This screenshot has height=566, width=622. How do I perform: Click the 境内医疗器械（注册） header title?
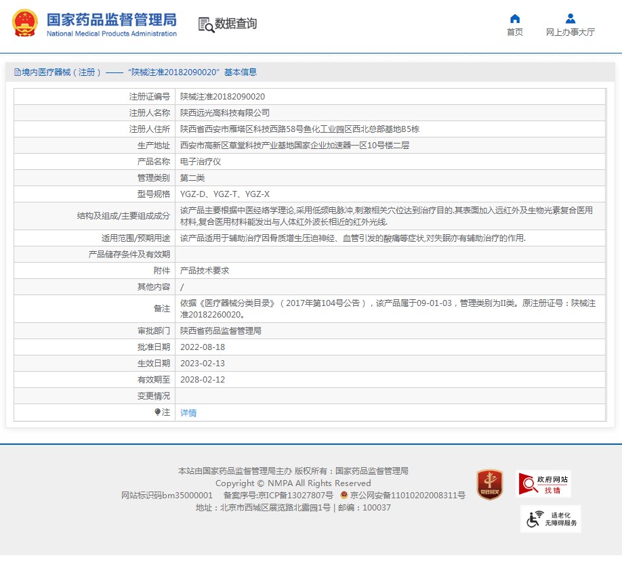[x=62, y=72]
